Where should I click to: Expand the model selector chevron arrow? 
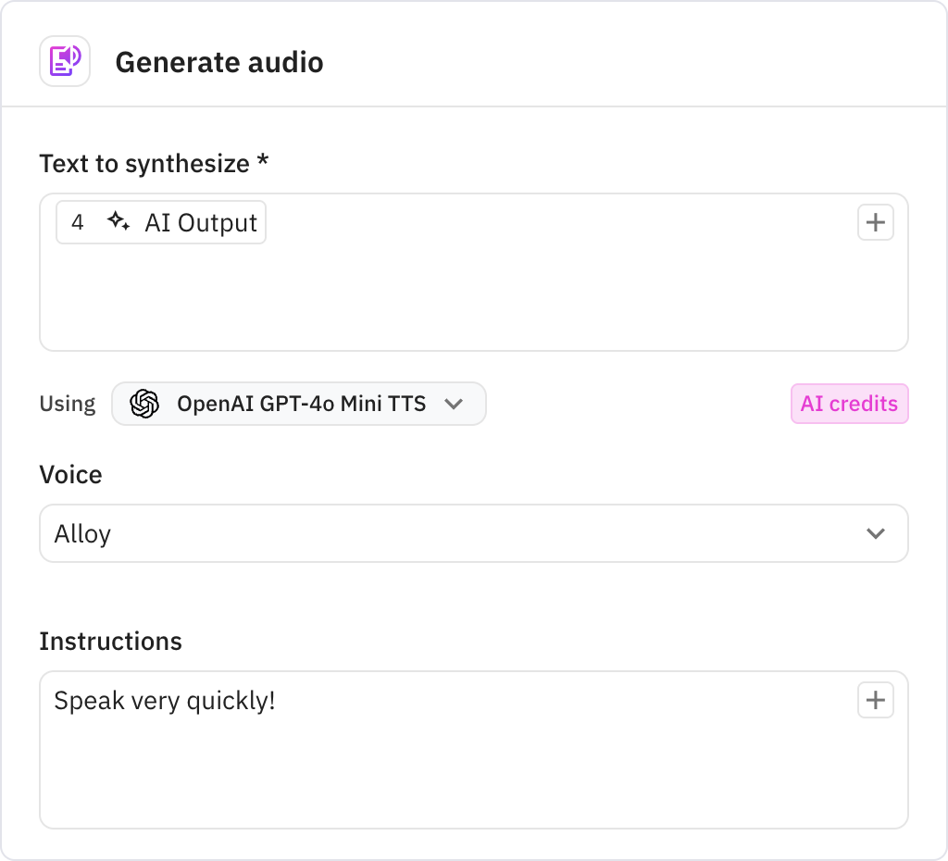tap(453, 404)
